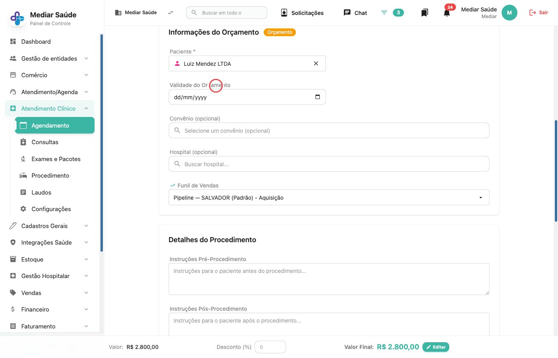Screen dimensions: 558x358
Task: Click the Editar button for Valor Final
Action: (436, 347)
